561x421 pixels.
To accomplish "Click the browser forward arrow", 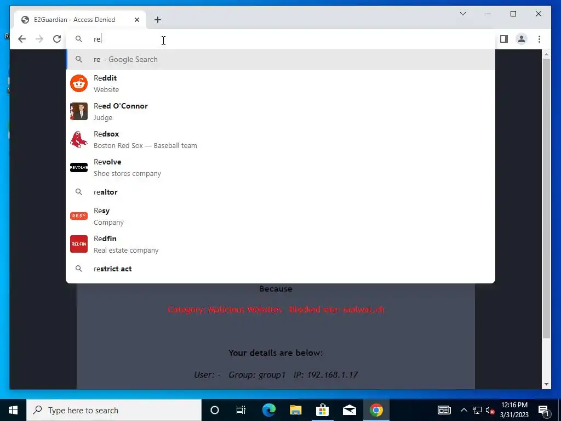I will (39, 39).
